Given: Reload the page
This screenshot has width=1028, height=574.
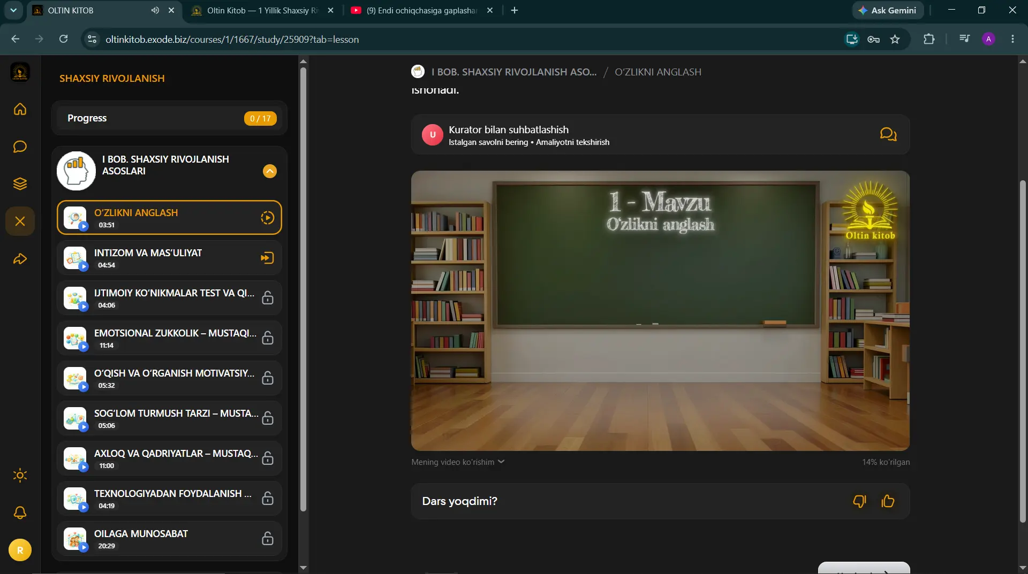Looking at the screenshot, I should (63, 39).
